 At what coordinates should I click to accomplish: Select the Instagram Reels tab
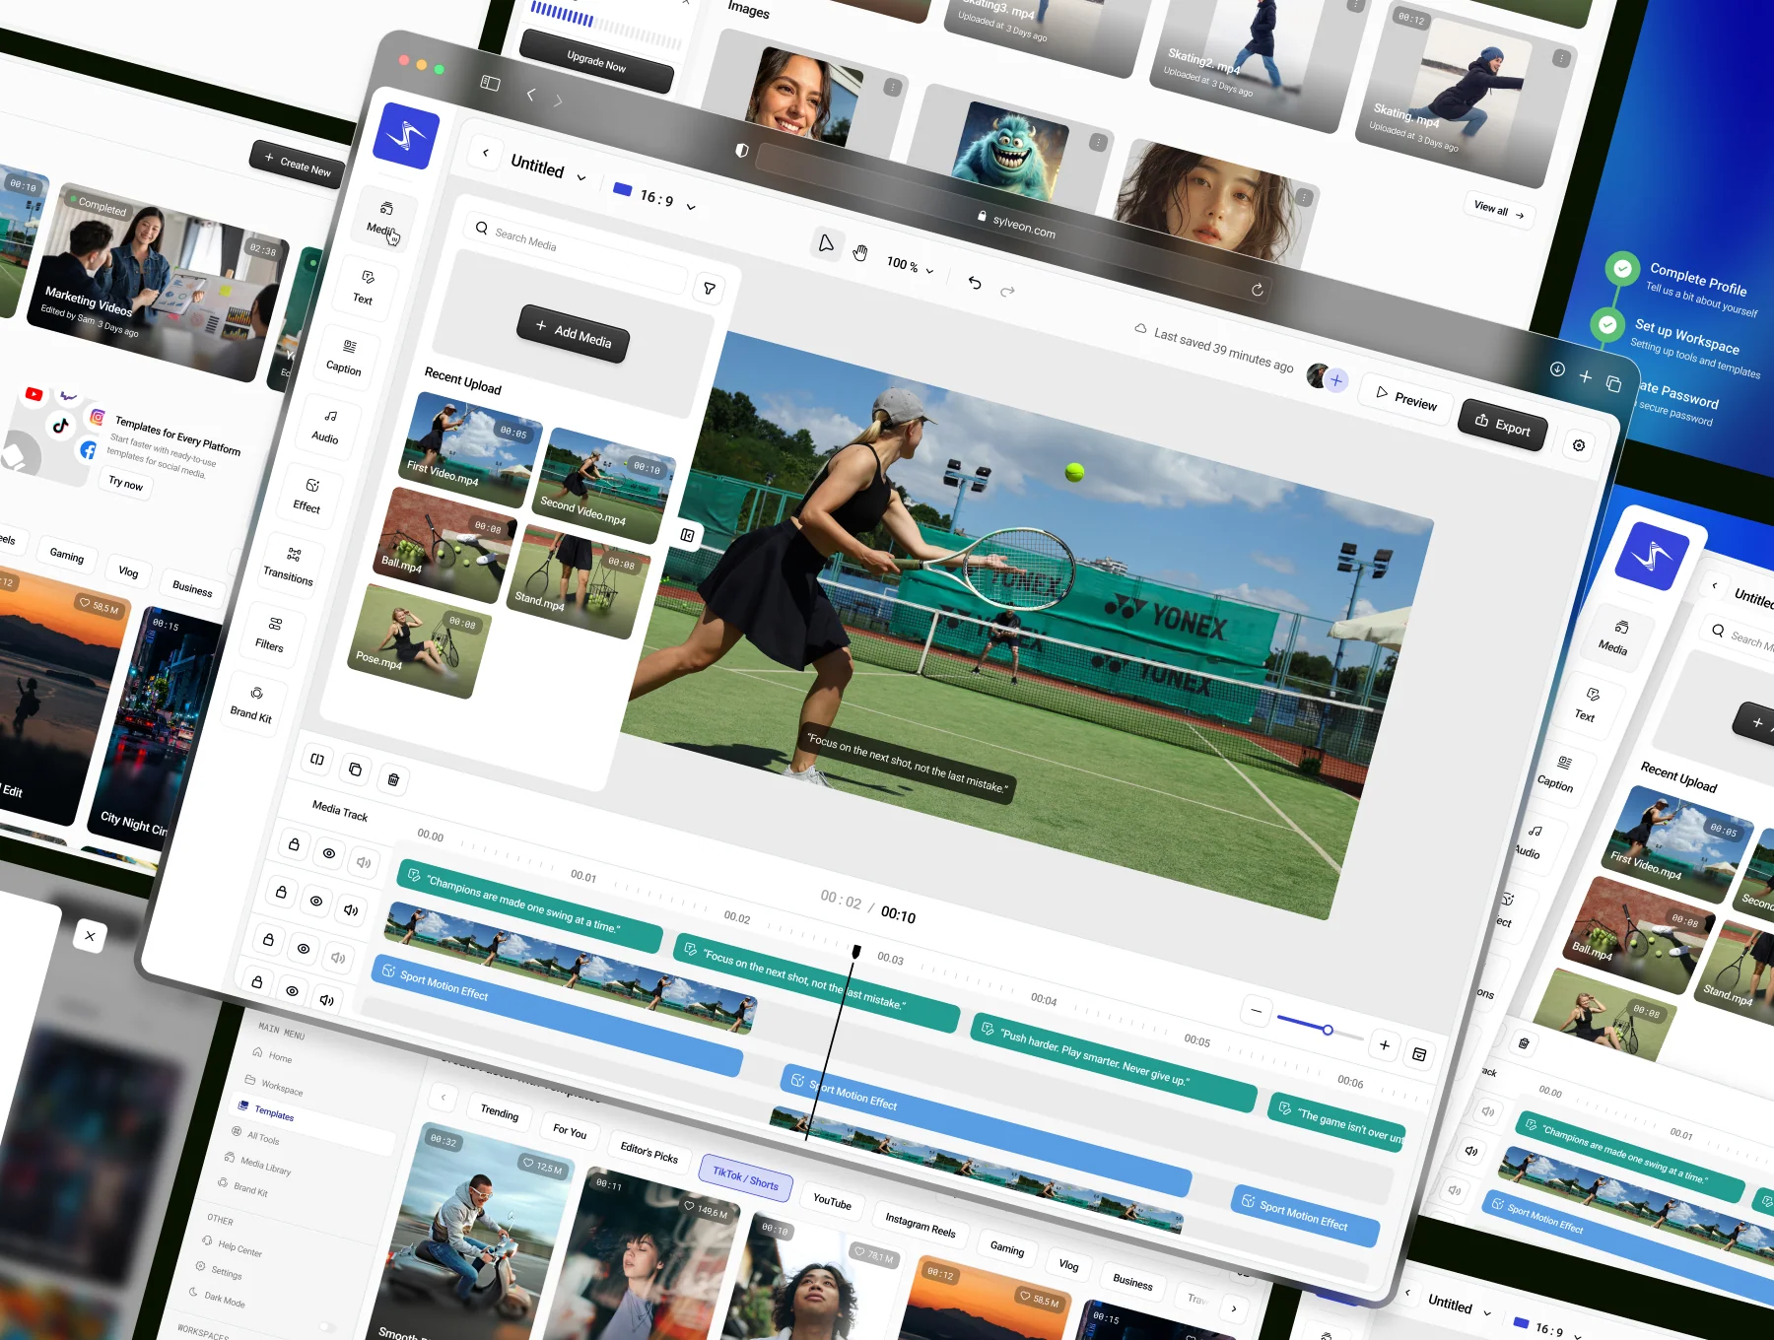[x=921, y=1225]
